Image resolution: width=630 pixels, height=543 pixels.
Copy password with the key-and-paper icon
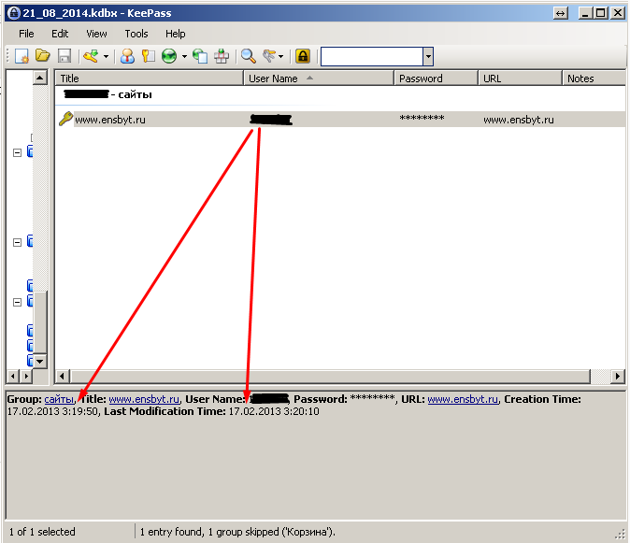coord(148,56)
